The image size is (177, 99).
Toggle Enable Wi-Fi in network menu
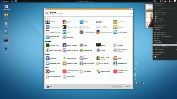click(x=165, y=54)
